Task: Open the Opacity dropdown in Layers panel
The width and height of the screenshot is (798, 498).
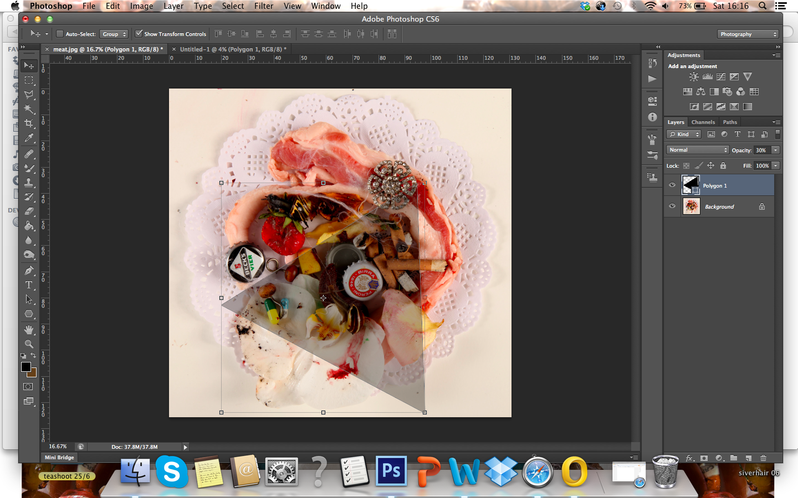Action: coord(774,149)
